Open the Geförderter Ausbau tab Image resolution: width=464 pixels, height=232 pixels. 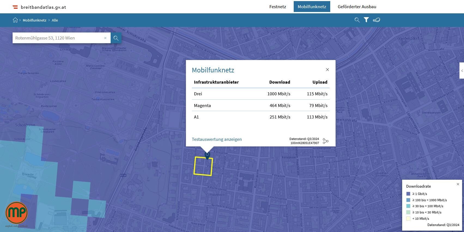click(357, 7)
